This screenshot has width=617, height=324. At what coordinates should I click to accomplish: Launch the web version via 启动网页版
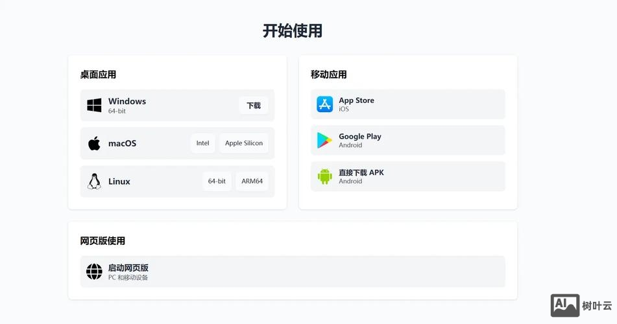293,272
